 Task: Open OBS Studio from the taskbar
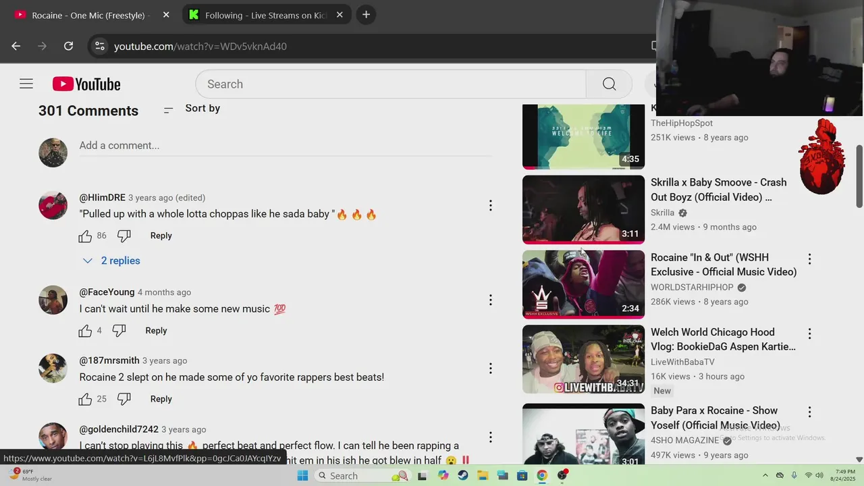(x=562, y=475)
